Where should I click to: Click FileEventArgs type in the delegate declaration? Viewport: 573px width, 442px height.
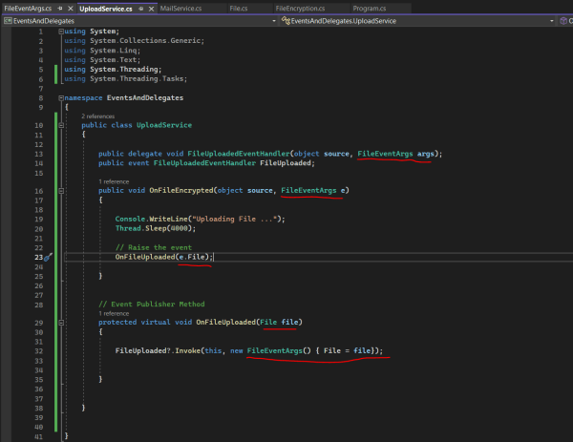point(385,154)
